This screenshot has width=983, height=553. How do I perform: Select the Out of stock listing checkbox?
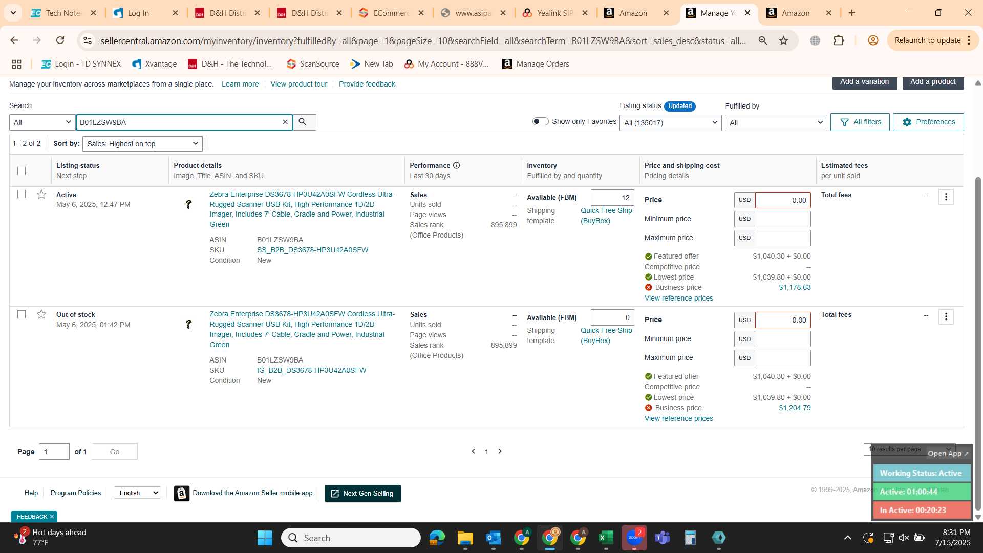[22, 314]
